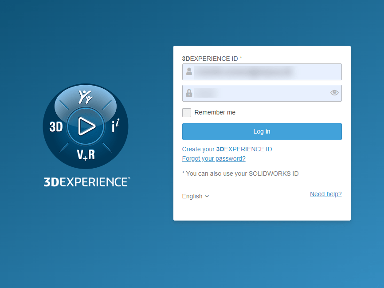Viewport: 384px width, 288px height.
Task: Click the user silhouette icon in ID field
Action: pos(189,71)
